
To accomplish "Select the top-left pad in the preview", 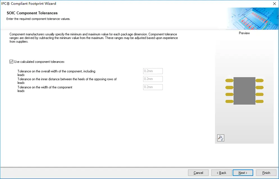I will [229, 81].
